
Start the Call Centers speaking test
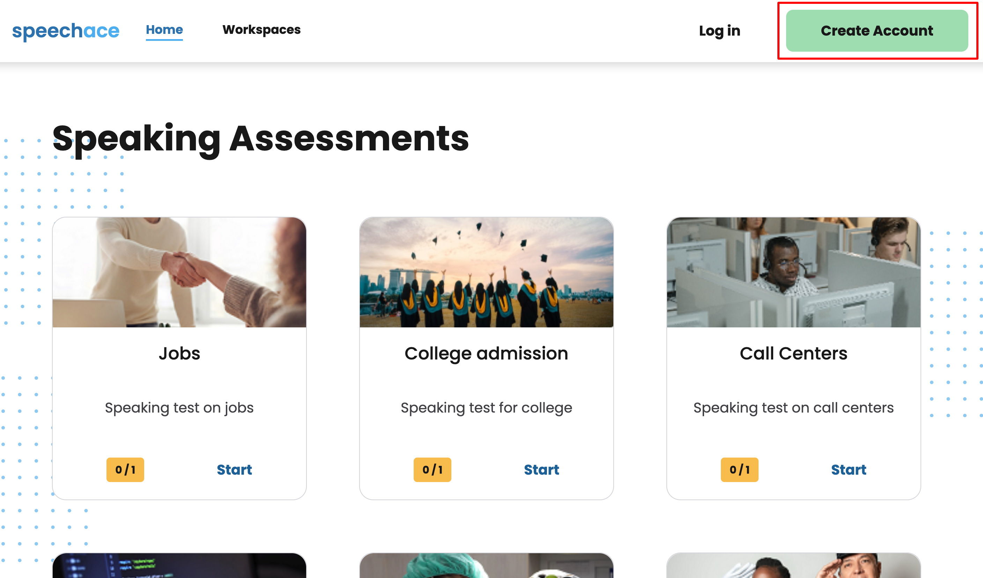pos(848,469)
